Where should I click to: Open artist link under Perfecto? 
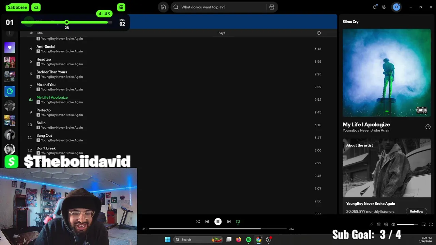click(x=62, y=115)
